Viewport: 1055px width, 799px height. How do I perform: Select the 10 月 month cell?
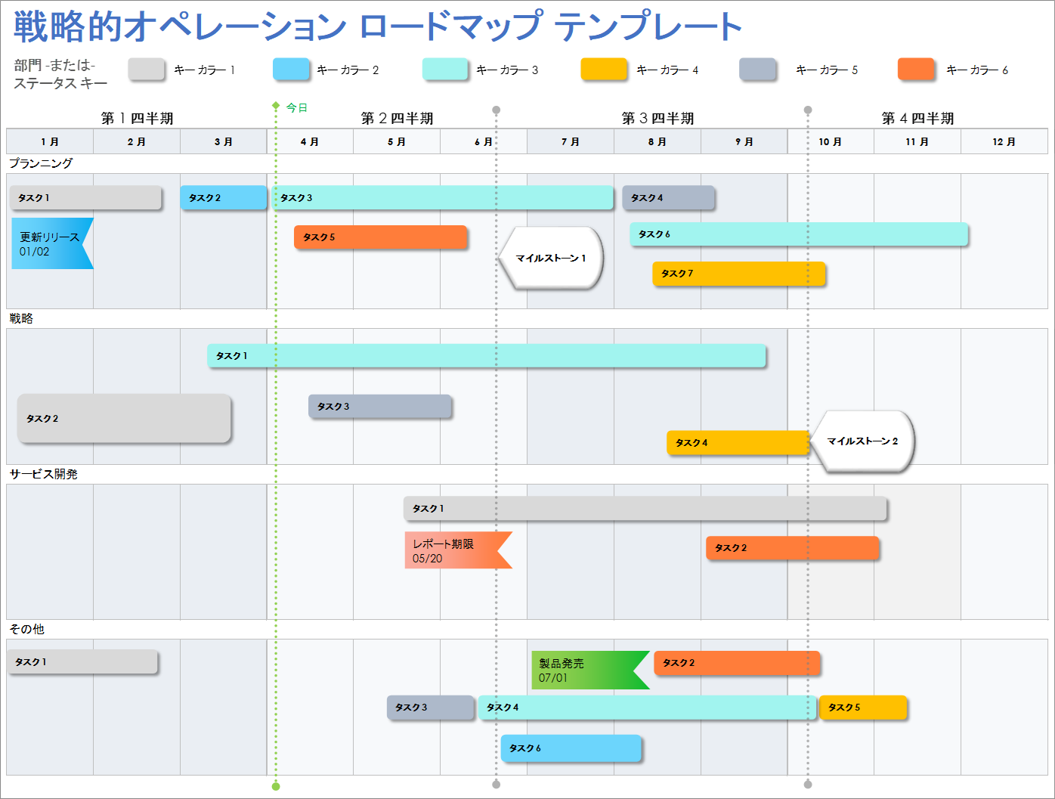coord(831,141)
